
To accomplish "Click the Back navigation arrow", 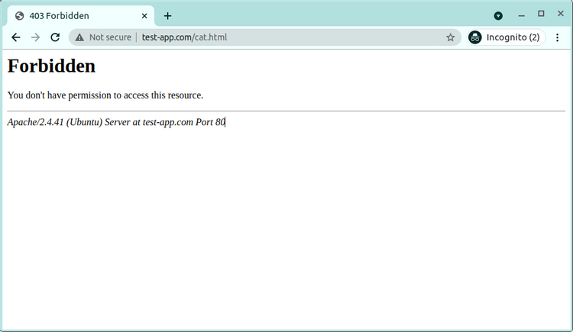I will [x=15, y=37].
